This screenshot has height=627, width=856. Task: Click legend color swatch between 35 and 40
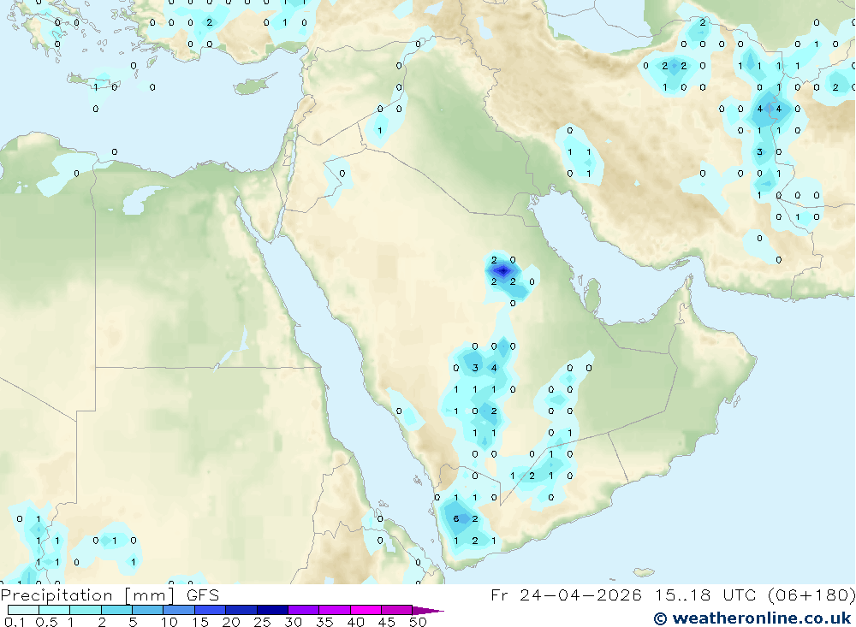point(334,610)
